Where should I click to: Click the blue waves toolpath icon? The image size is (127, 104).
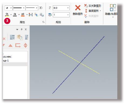(x=12, y=37)
